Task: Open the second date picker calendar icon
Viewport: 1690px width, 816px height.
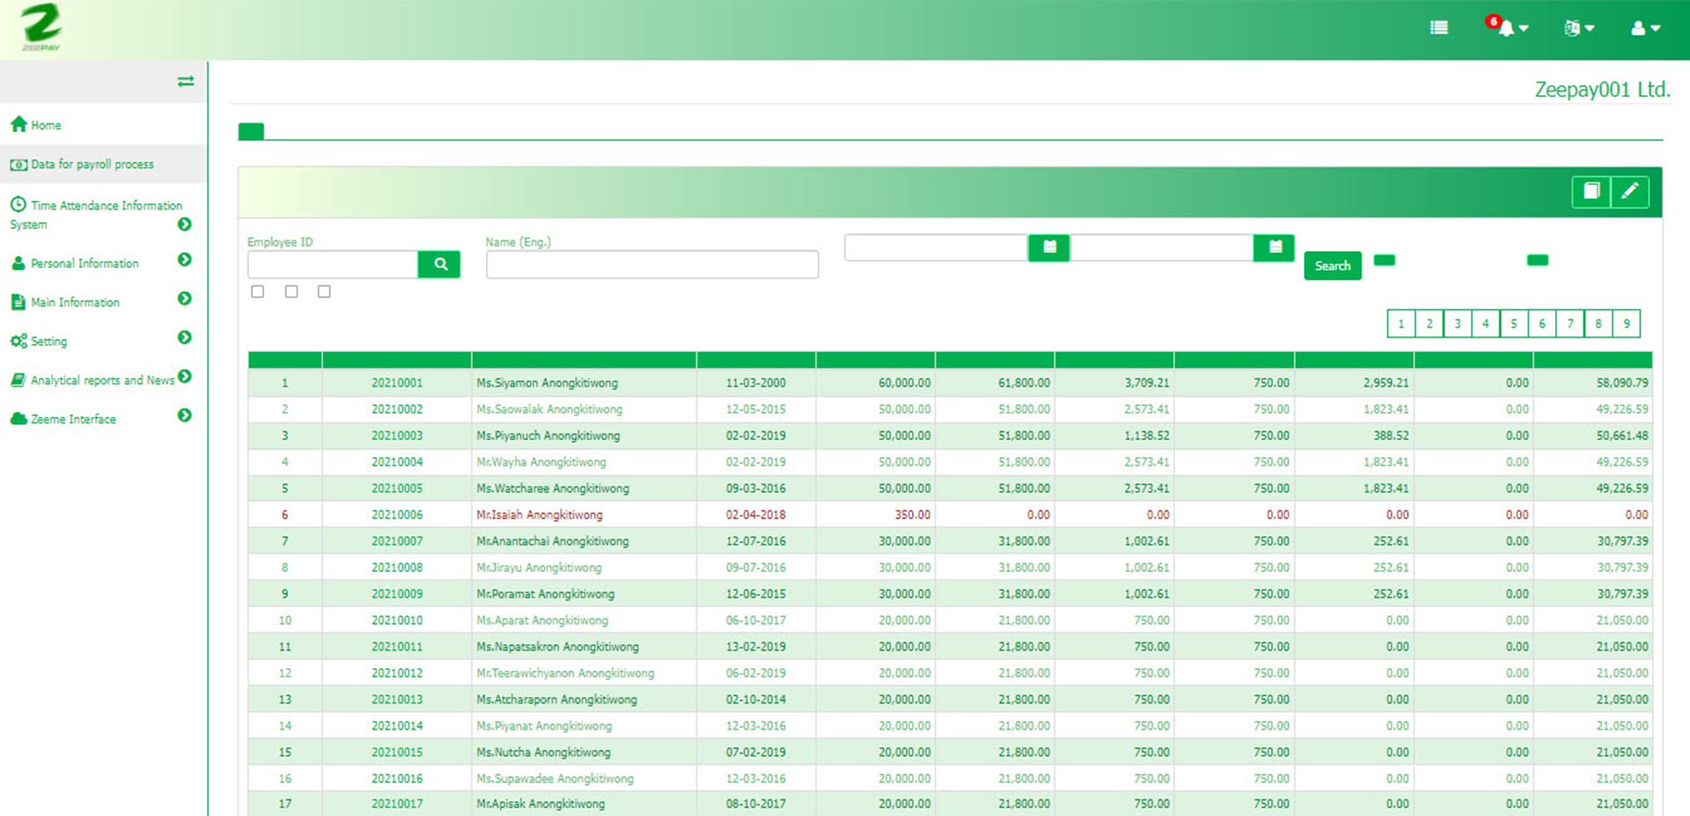Action: 1275,247
